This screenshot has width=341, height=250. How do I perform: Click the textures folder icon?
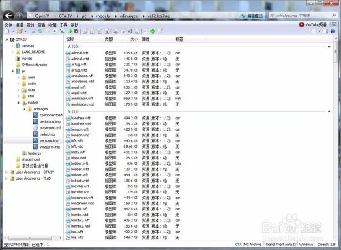24,153
